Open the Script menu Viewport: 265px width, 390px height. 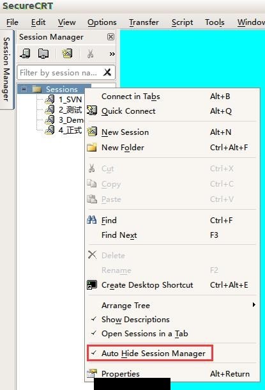[182, 22]
